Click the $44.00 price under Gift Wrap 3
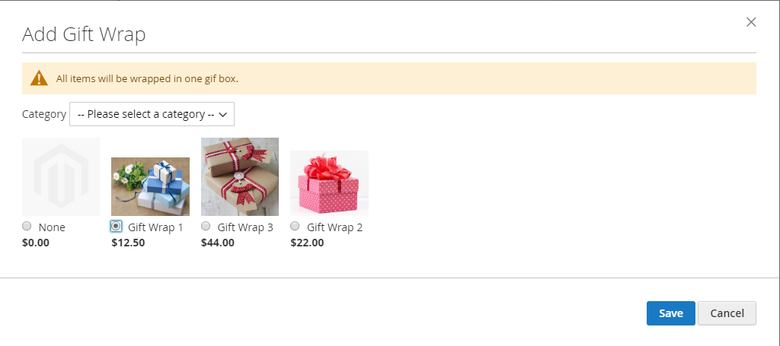The width and height of the screenshot is (780, 346). [218, 243]
